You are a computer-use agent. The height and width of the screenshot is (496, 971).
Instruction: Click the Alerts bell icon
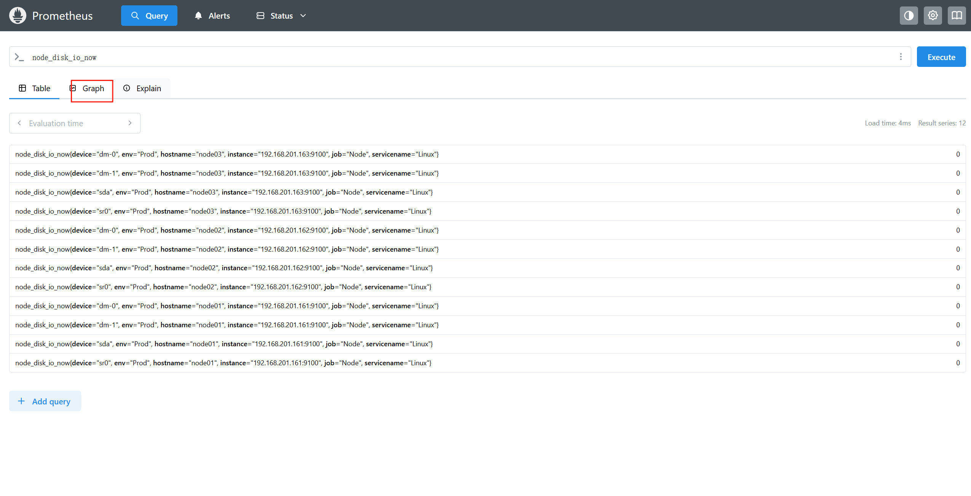[198, 16]
